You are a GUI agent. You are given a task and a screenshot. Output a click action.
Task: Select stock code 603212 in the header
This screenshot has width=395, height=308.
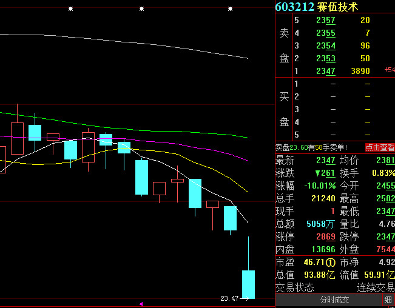[295, 7]
